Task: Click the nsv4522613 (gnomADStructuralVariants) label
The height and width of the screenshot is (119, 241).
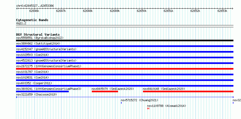Action: pyautogui.click(x=46, y=60)
